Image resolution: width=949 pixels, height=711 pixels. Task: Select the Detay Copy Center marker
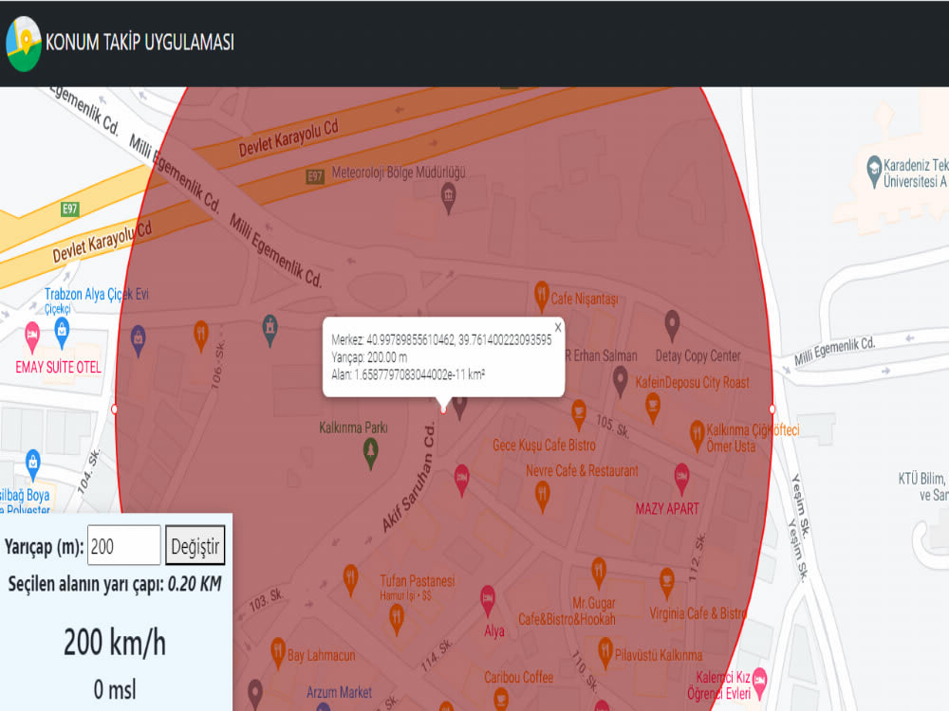672,325
